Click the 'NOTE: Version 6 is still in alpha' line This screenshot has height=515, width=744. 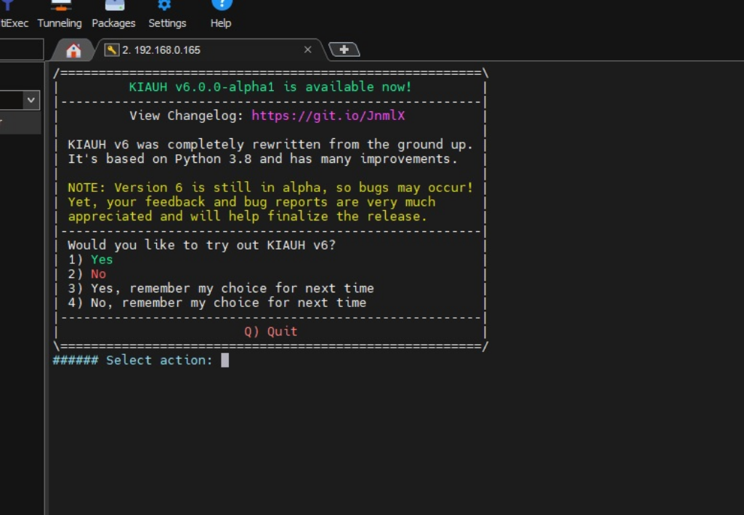270,188
